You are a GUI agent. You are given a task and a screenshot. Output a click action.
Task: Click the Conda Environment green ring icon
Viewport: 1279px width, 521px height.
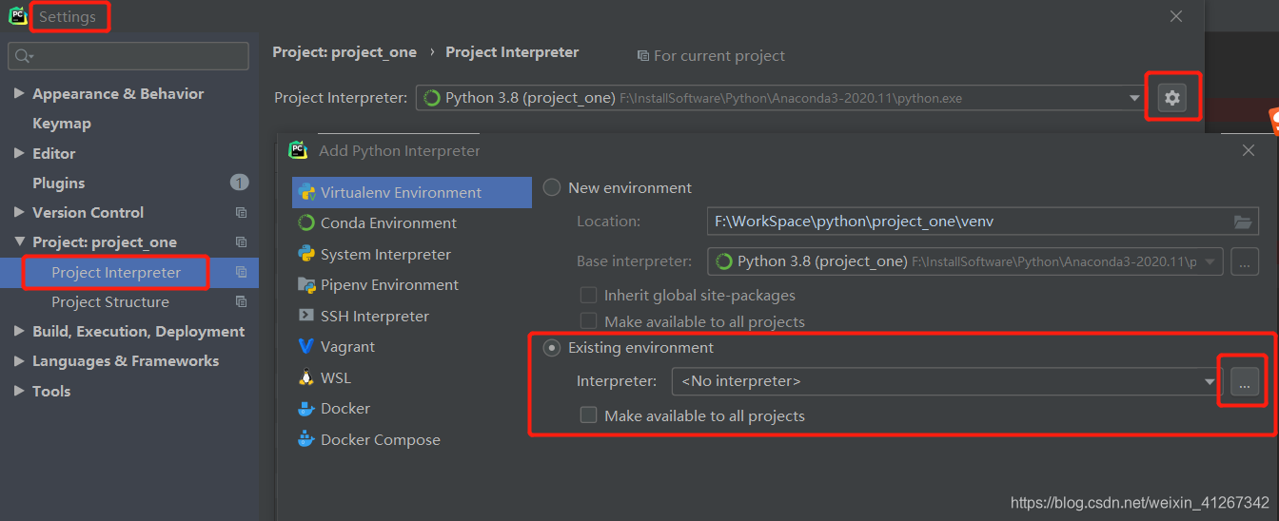pyautogui.click(x=306, y=222)
